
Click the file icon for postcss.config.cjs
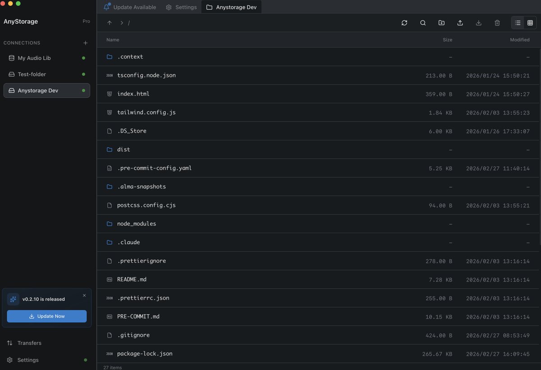click(x=109, y=205)
